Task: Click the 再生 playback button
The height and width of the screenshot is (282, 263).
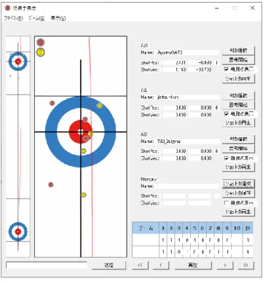Action: click(x=193, y=266)
